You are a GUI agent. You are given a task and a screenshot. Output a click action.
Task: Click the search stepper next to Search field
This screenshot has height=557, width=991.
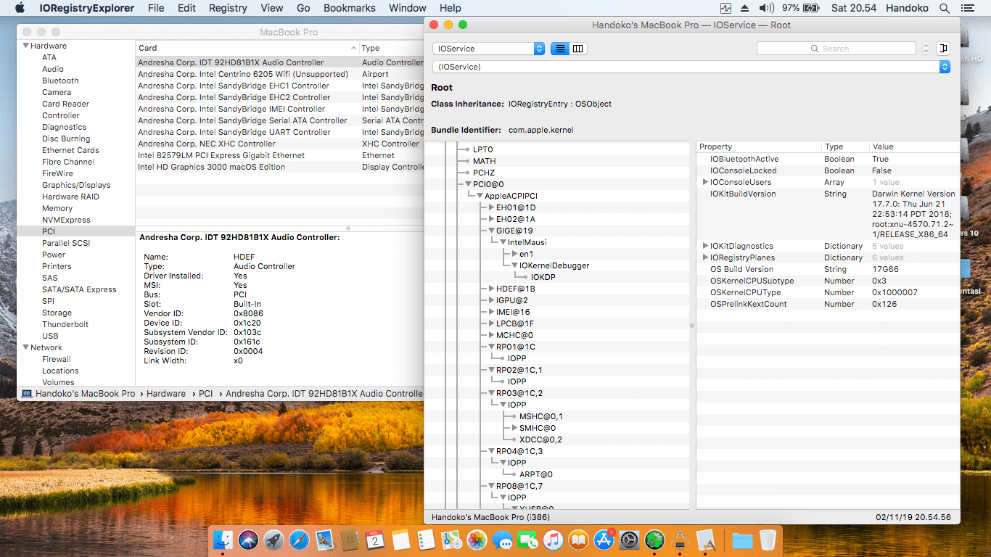pyautogui.click(x=926, y=49)
